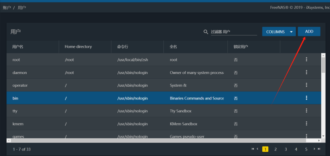The height and width of the screenshot is (156, 330).
Task: Select the root username cell
Action: [16, 60]
